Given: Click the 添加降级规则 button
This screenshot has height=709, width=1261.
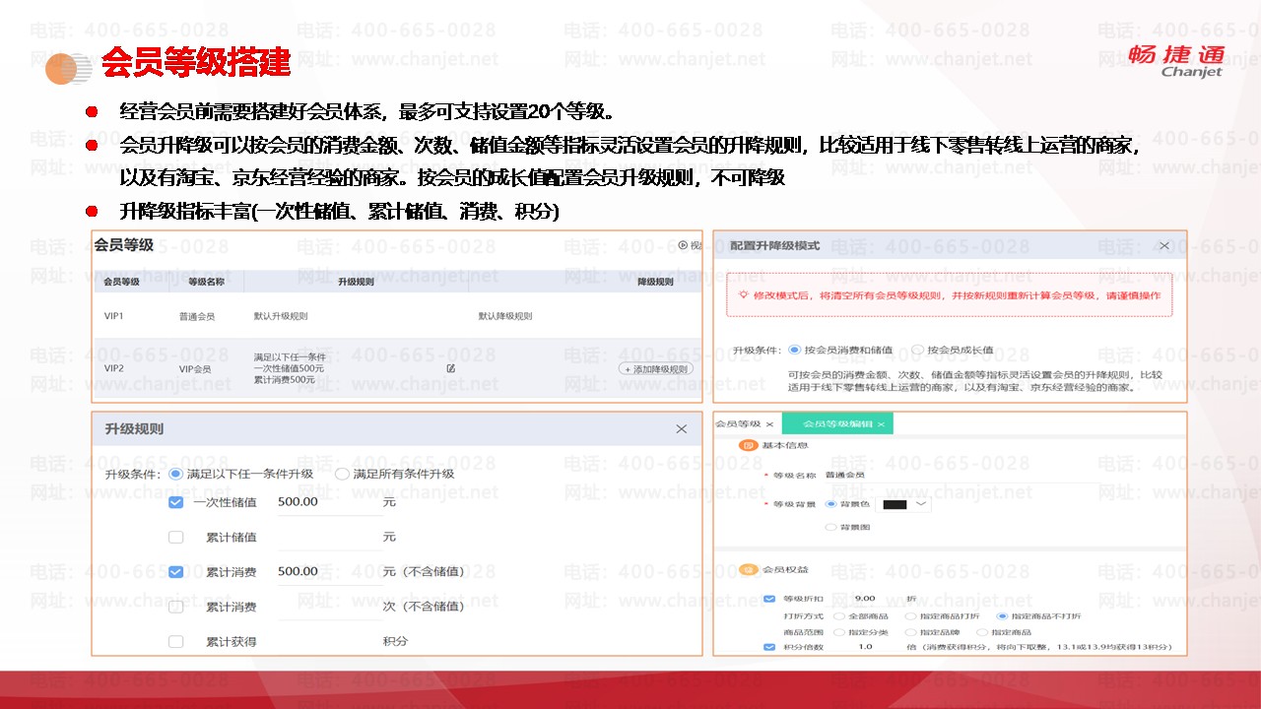Looking at the screenshot, I should tap(656, 369).
